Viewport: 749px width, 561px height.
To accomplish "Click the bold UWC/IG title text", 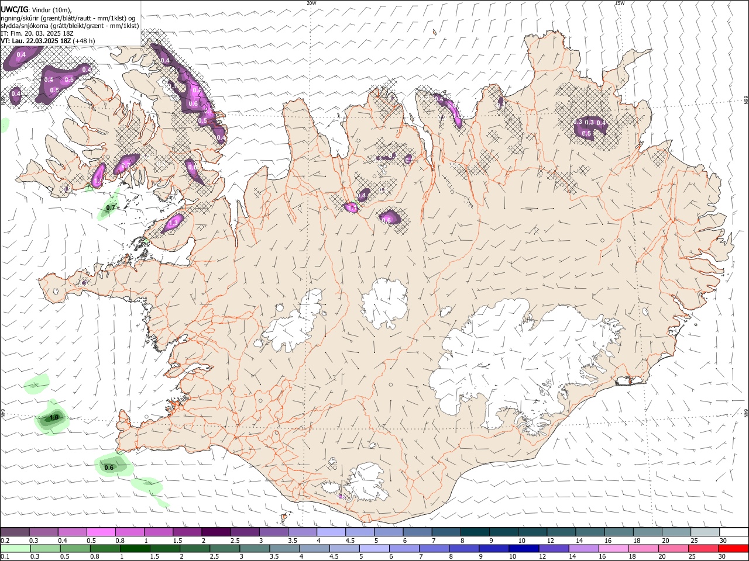I will tap(14, 10).
